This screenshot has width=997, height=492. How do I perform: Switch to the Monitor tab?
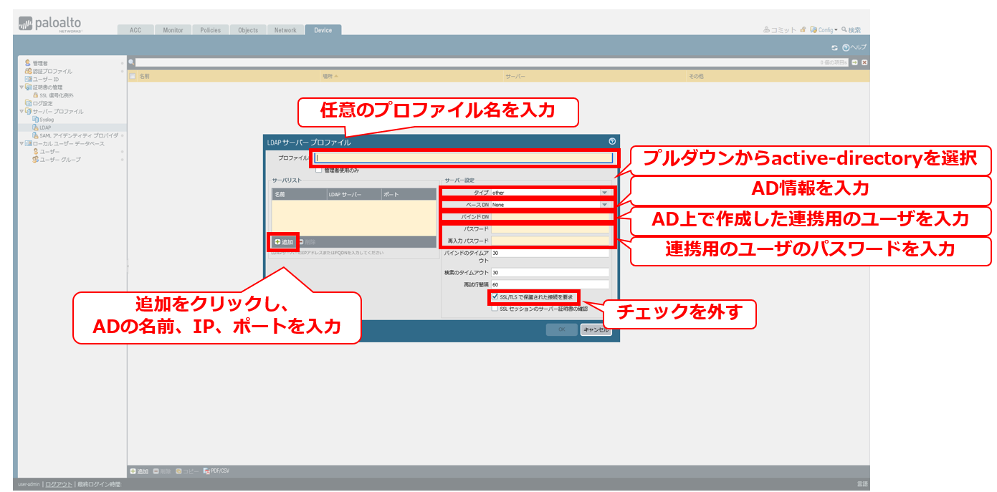173,30
